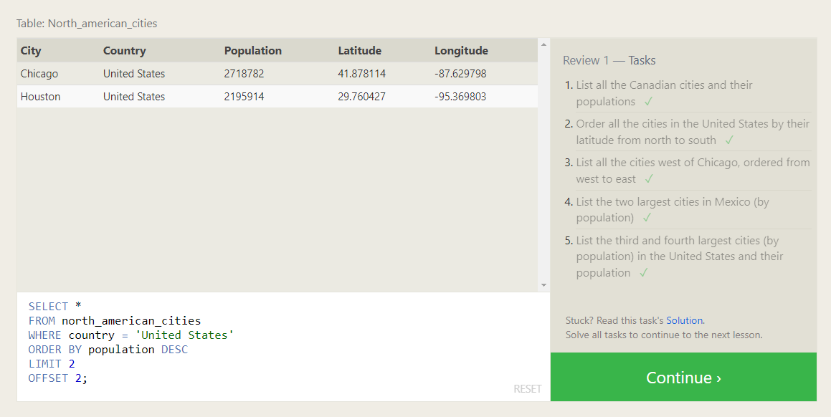Click the green Continue button

[683, 377]
